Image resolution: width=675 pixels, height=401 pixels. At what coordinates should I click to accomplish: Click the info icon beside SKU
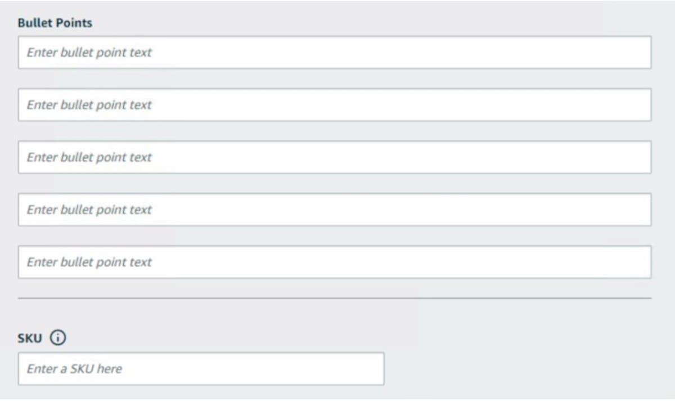(58, 338)
